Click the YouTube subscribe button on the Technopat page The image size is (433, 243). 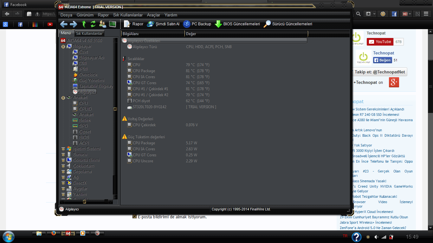[x=380, y=42]
